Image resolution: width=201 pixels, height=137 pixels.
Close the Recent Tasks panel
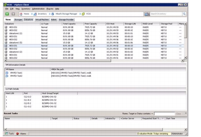(186, 113)
